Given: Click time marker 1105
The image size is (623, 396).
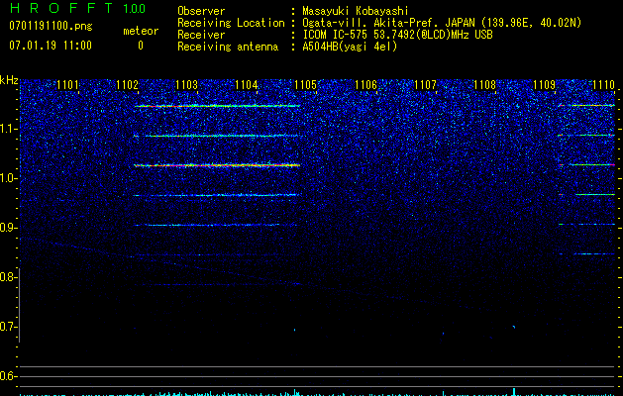Looking at the screenshot, I should (x=305, y=84).
